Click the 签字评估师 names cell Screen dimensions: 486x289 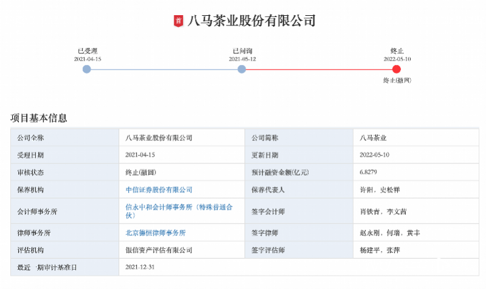pos(416,250)
